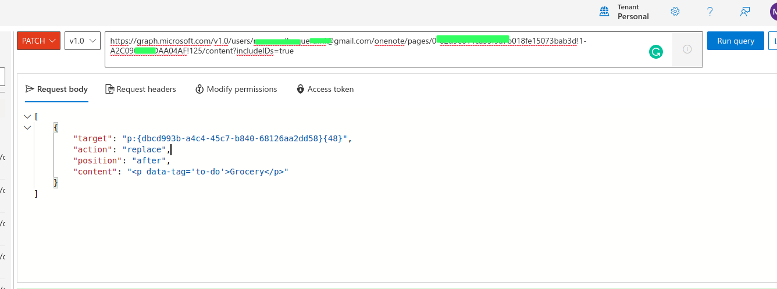Click the help question mark icon
The image size is (777, 289).
pos(710,12)
